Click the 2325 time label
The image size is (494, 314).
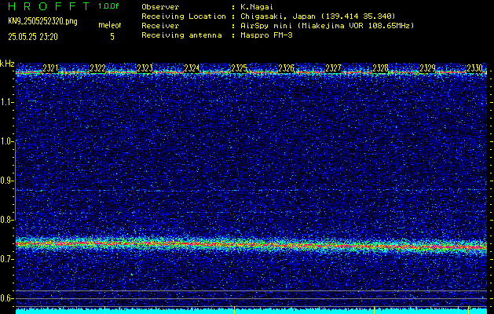pos(239,68)
